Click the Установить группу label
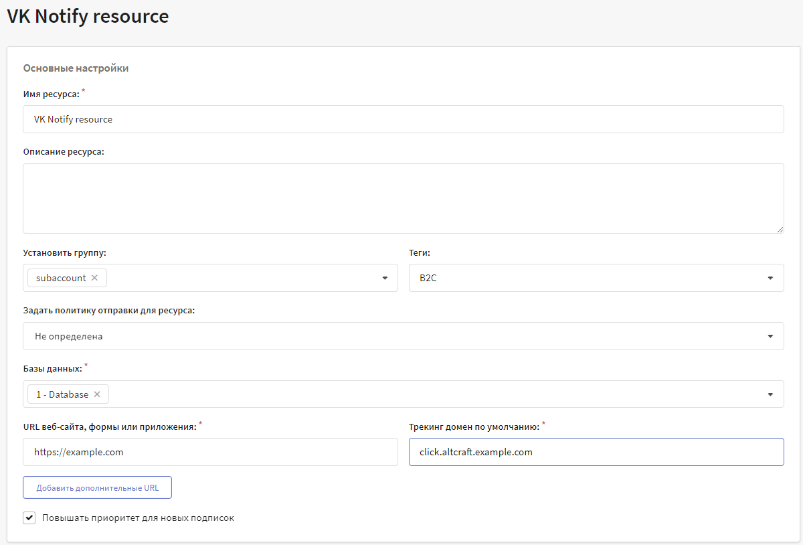The image size is (803, 545). click(x=65, y=253)
